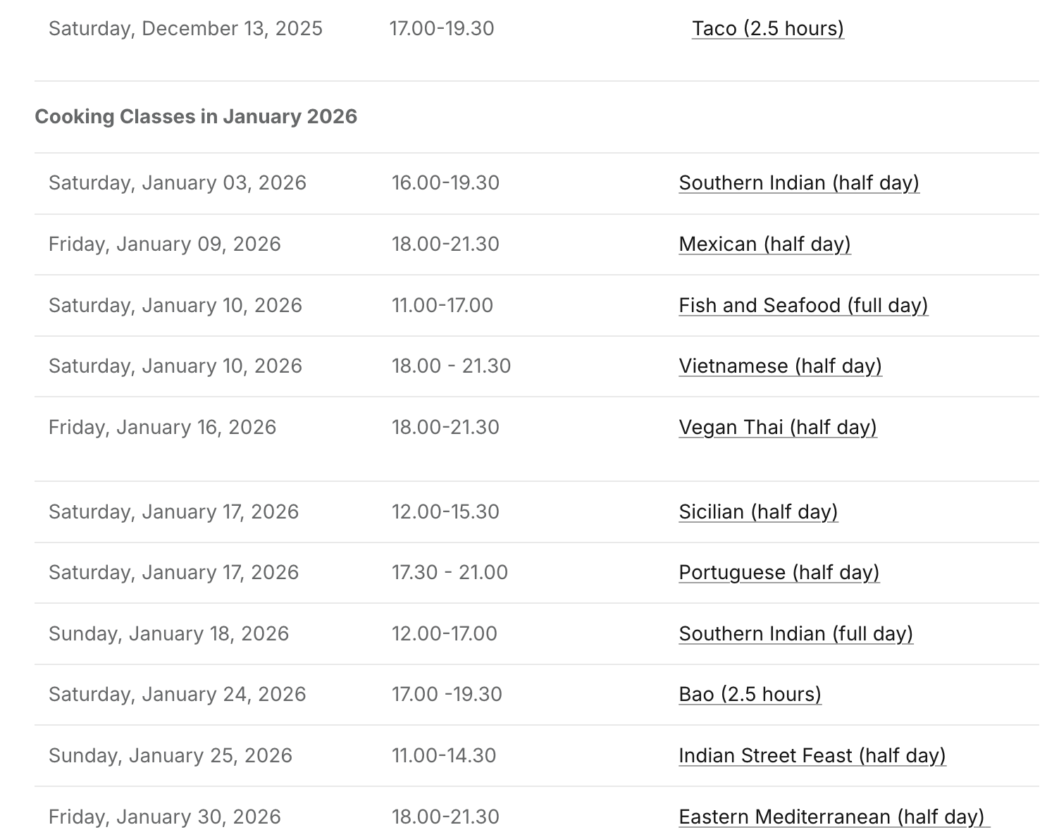
Task: Open the Bao (2.5 hours) class link
Action: (x=750, y=694)
